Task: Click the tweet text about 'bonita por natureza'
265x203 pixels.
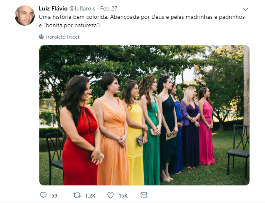Action: pos(142,21)
